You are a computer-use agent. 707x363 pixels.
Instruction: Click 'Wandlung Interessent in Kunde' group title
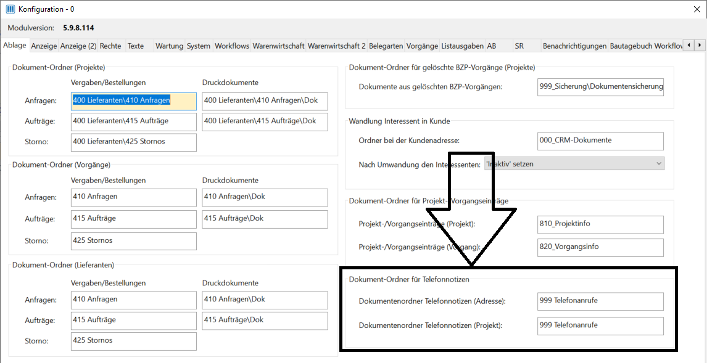(399, 121)
